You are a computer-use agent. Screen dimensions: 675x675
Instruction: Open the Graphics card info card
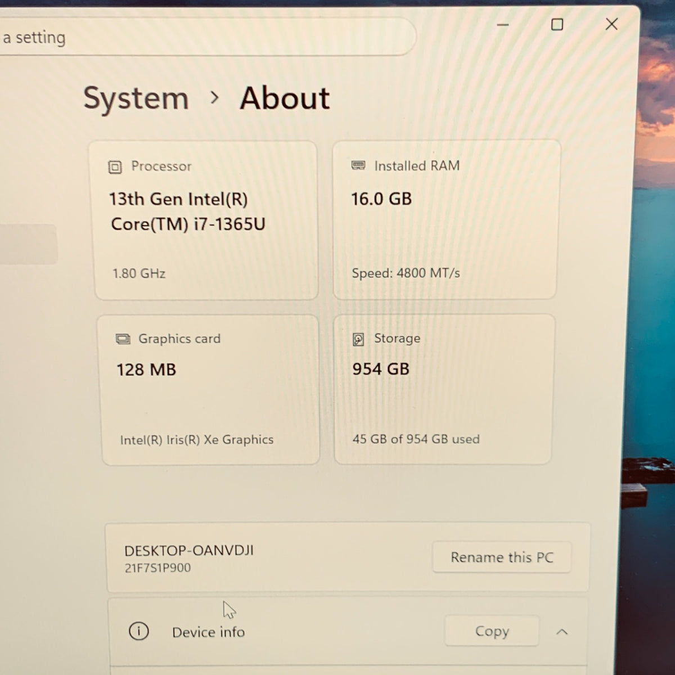(209, 390)
